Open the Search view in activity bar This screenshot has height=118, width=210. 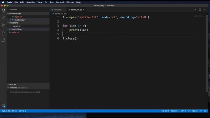point(3,18)
